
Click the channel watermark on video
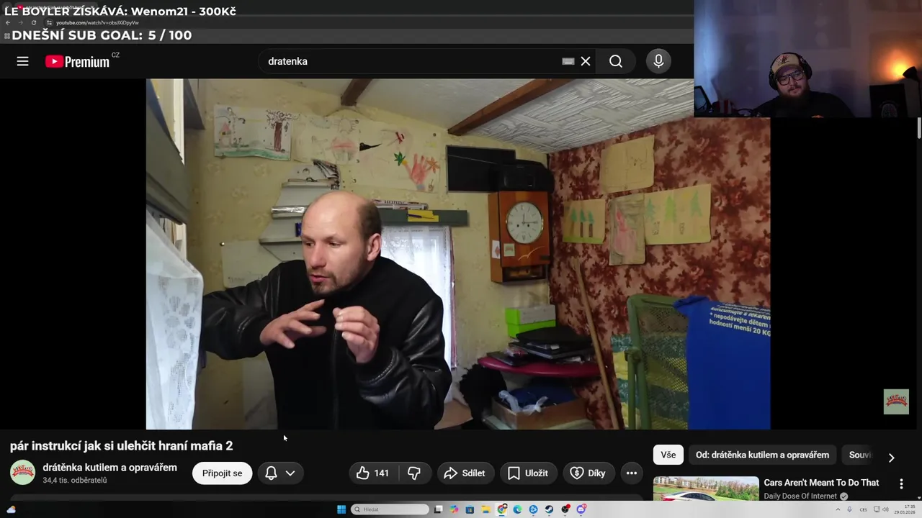coord(896,401)
